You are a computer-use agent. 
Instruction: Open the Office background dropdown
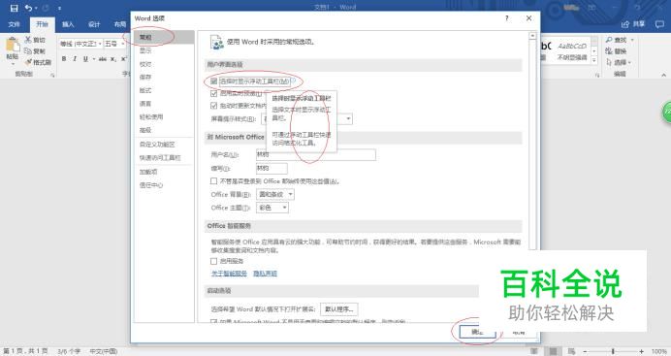(x=291, y=194)
